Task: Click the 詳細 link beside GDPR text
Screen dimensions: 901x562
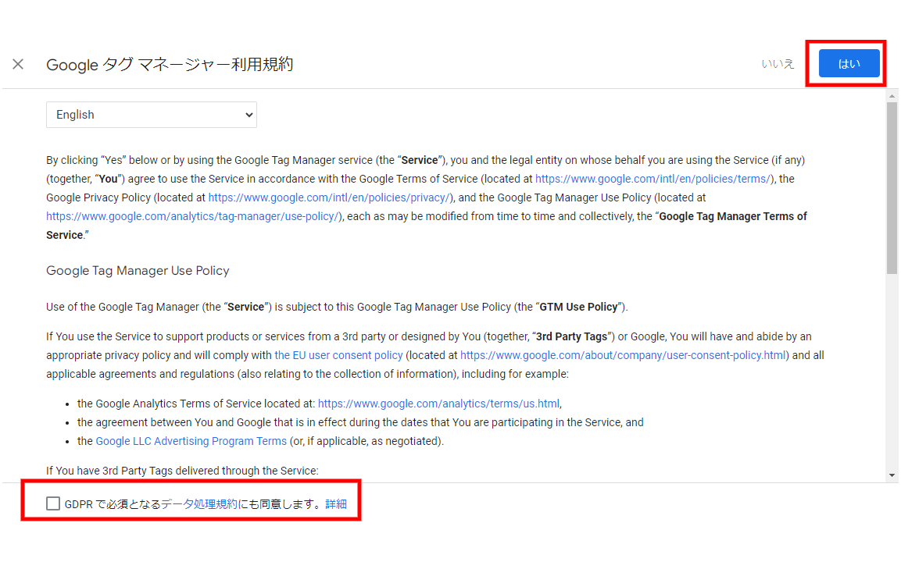Action: 336,504
